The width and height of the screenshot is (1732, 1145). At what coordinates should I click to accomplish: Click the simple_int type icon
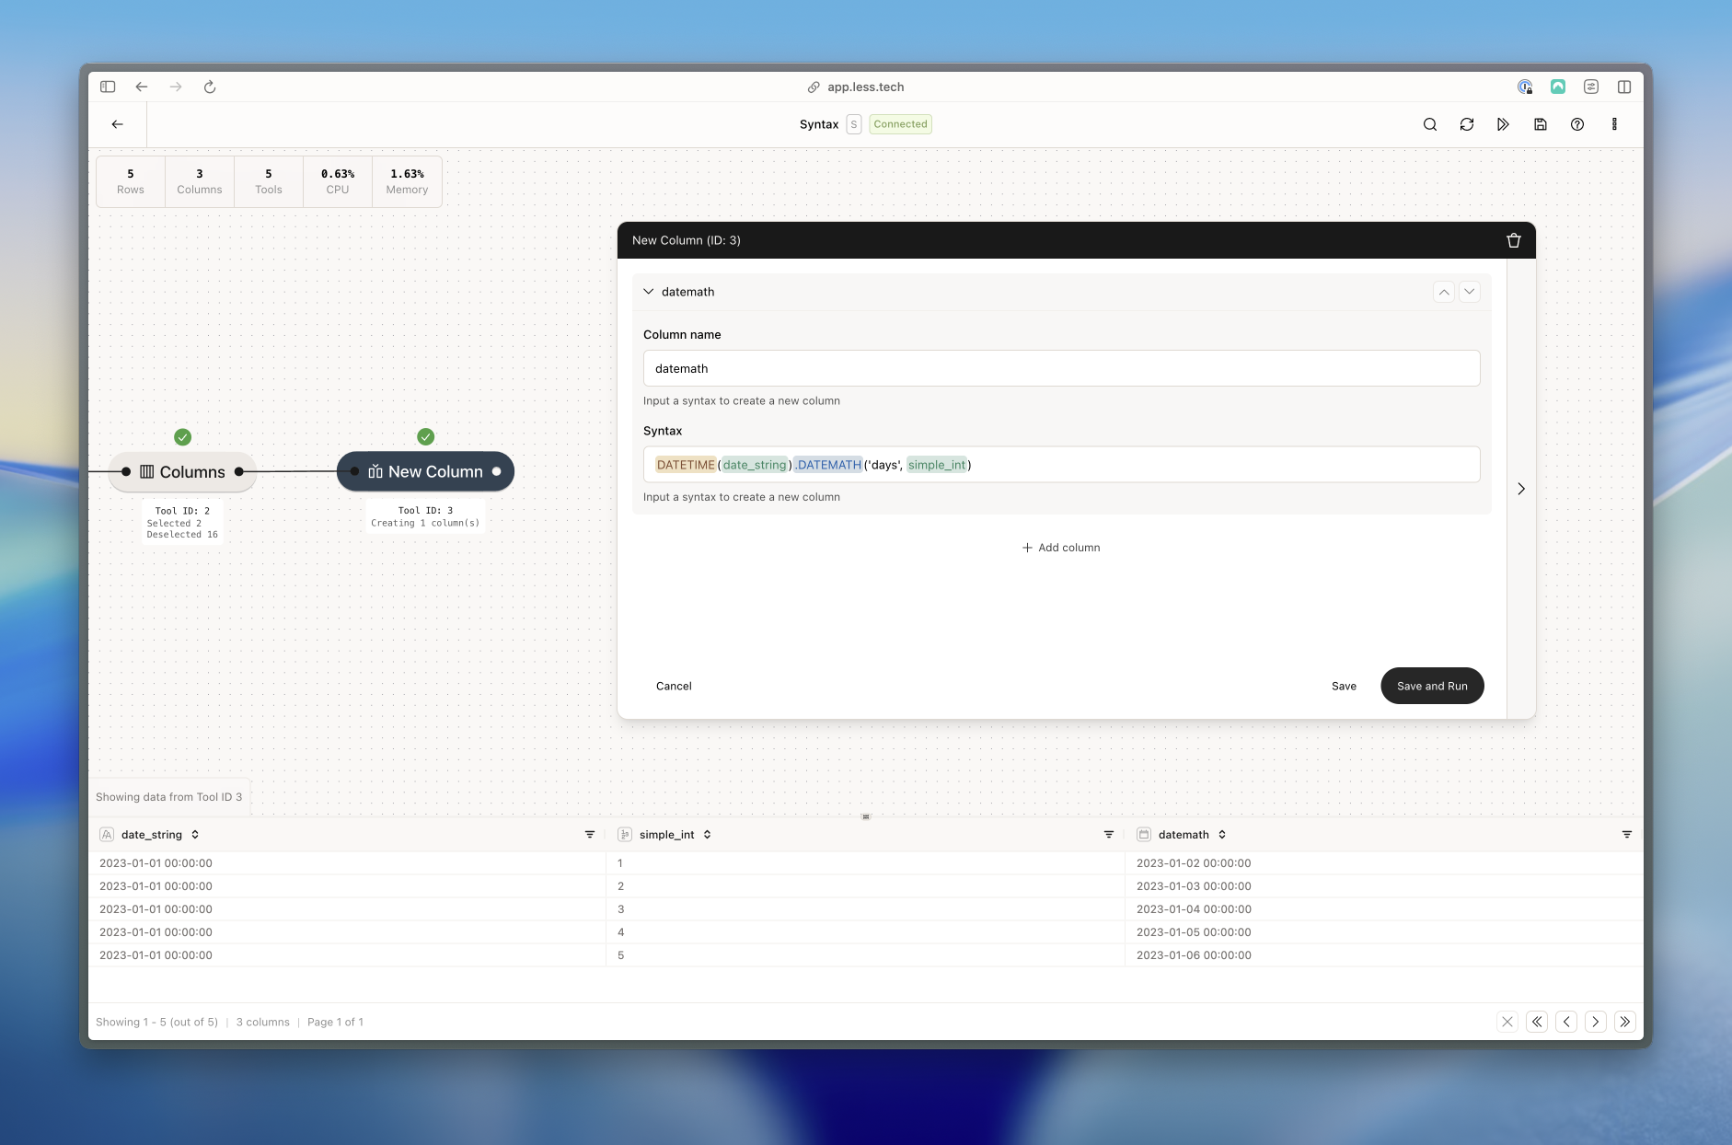pos(625,835)
